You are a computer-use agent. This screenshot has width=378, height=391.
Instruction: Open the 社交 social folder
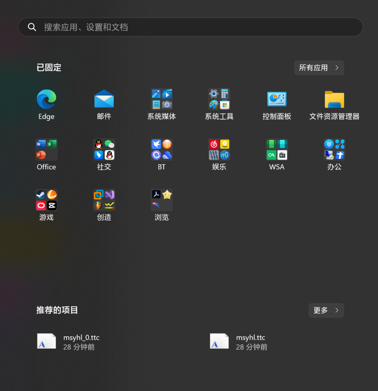tap(104, 155)
